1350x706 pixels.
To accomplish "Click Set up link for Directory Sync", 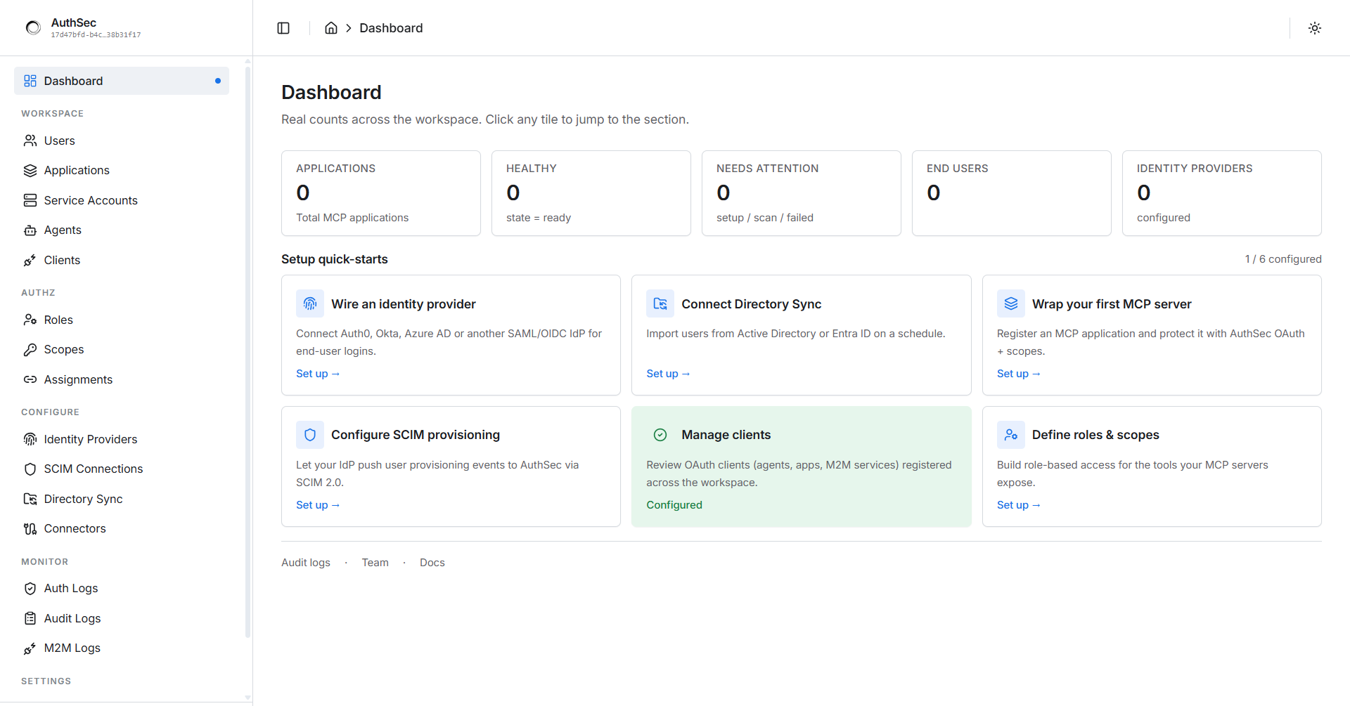I will 668,374.
